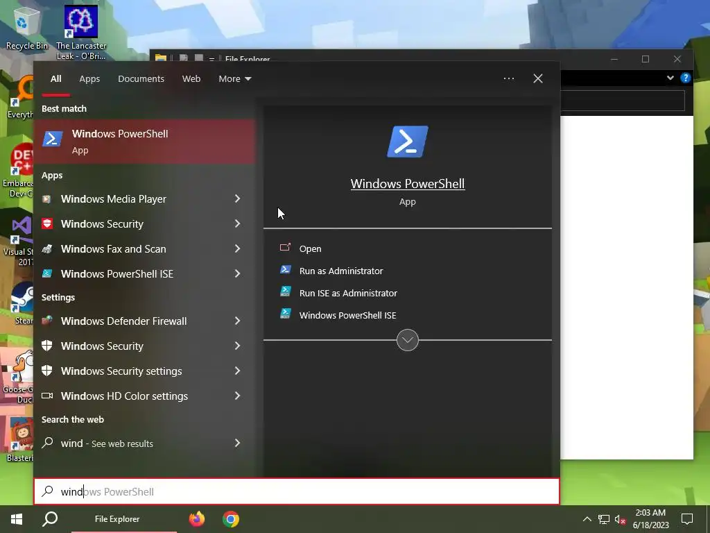
Task: Expand Windows Media Player options arrow
Action: coord(237,198)
